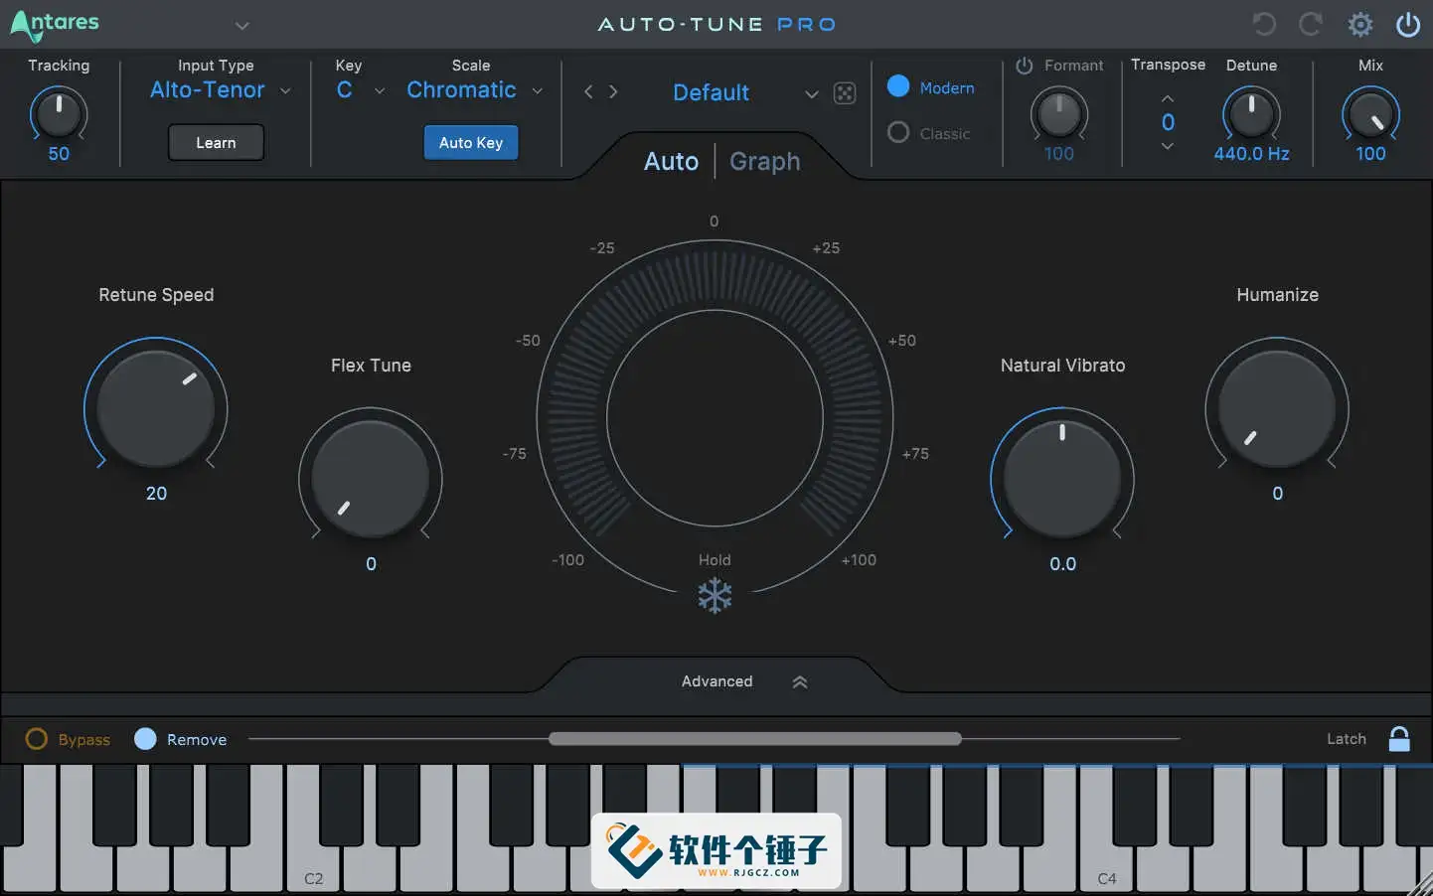The image size is (1433, 896).
Task: Go to the previous preset arrow
Action: pos(588,91)
